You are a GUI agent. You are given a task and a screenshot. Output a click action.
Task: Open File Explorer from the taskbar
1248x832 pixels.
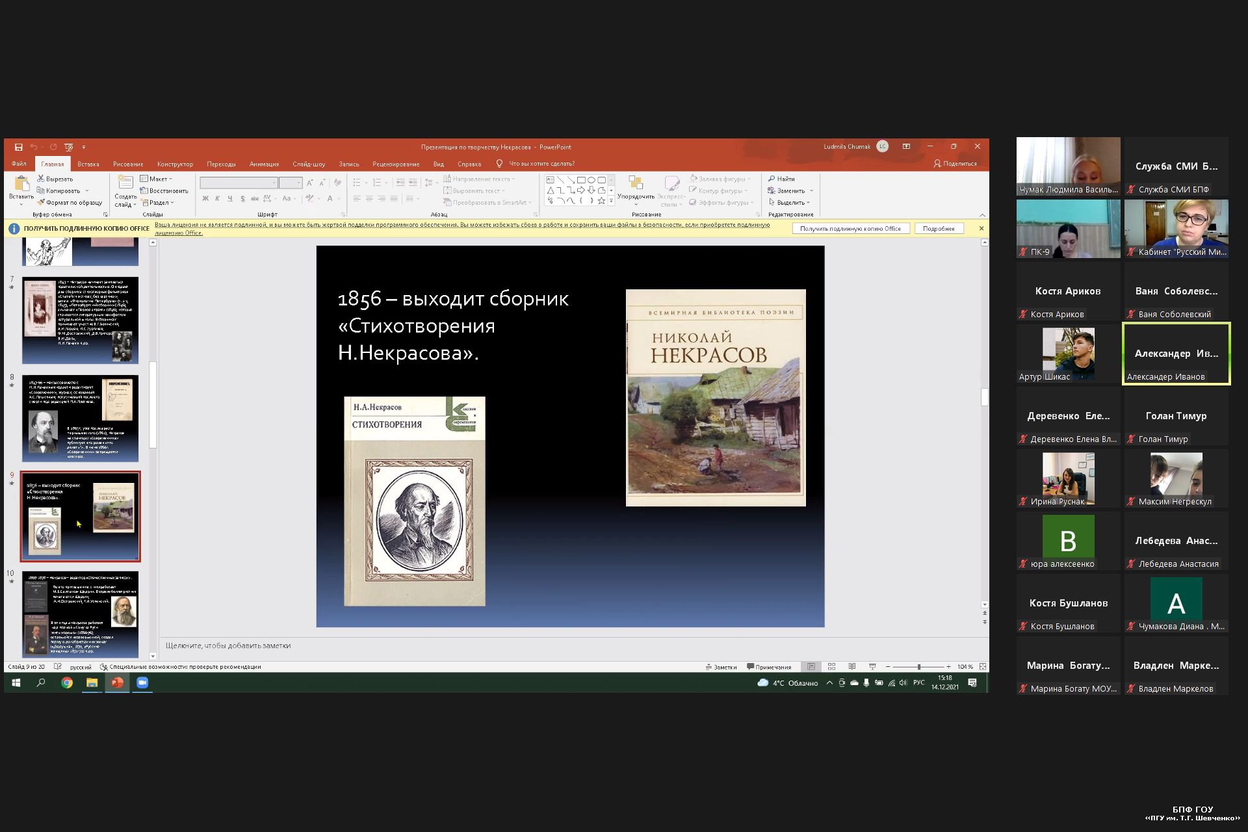92,682
